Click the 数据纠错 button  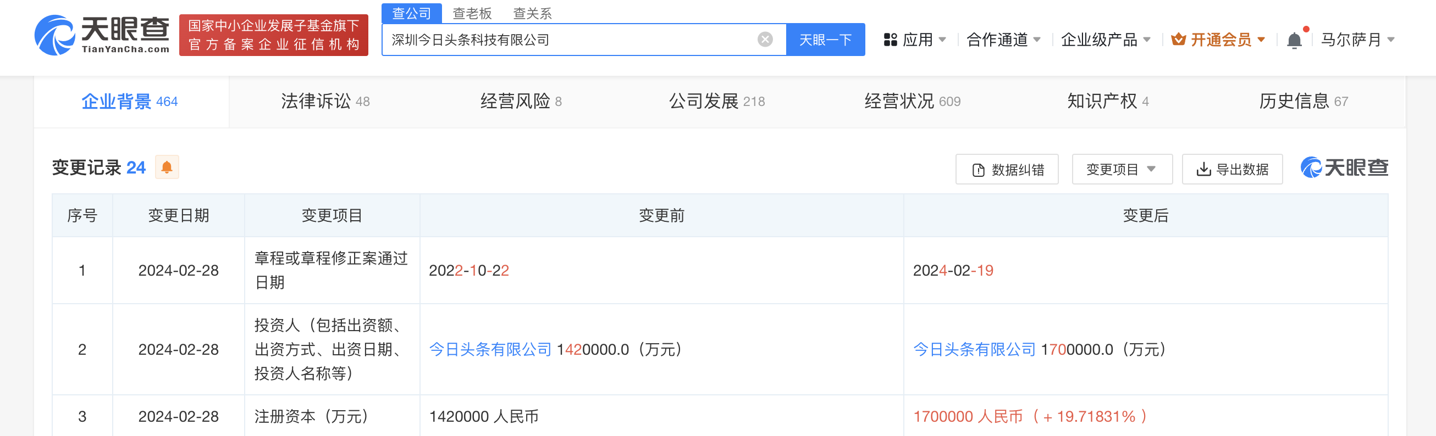point(1007,169)
